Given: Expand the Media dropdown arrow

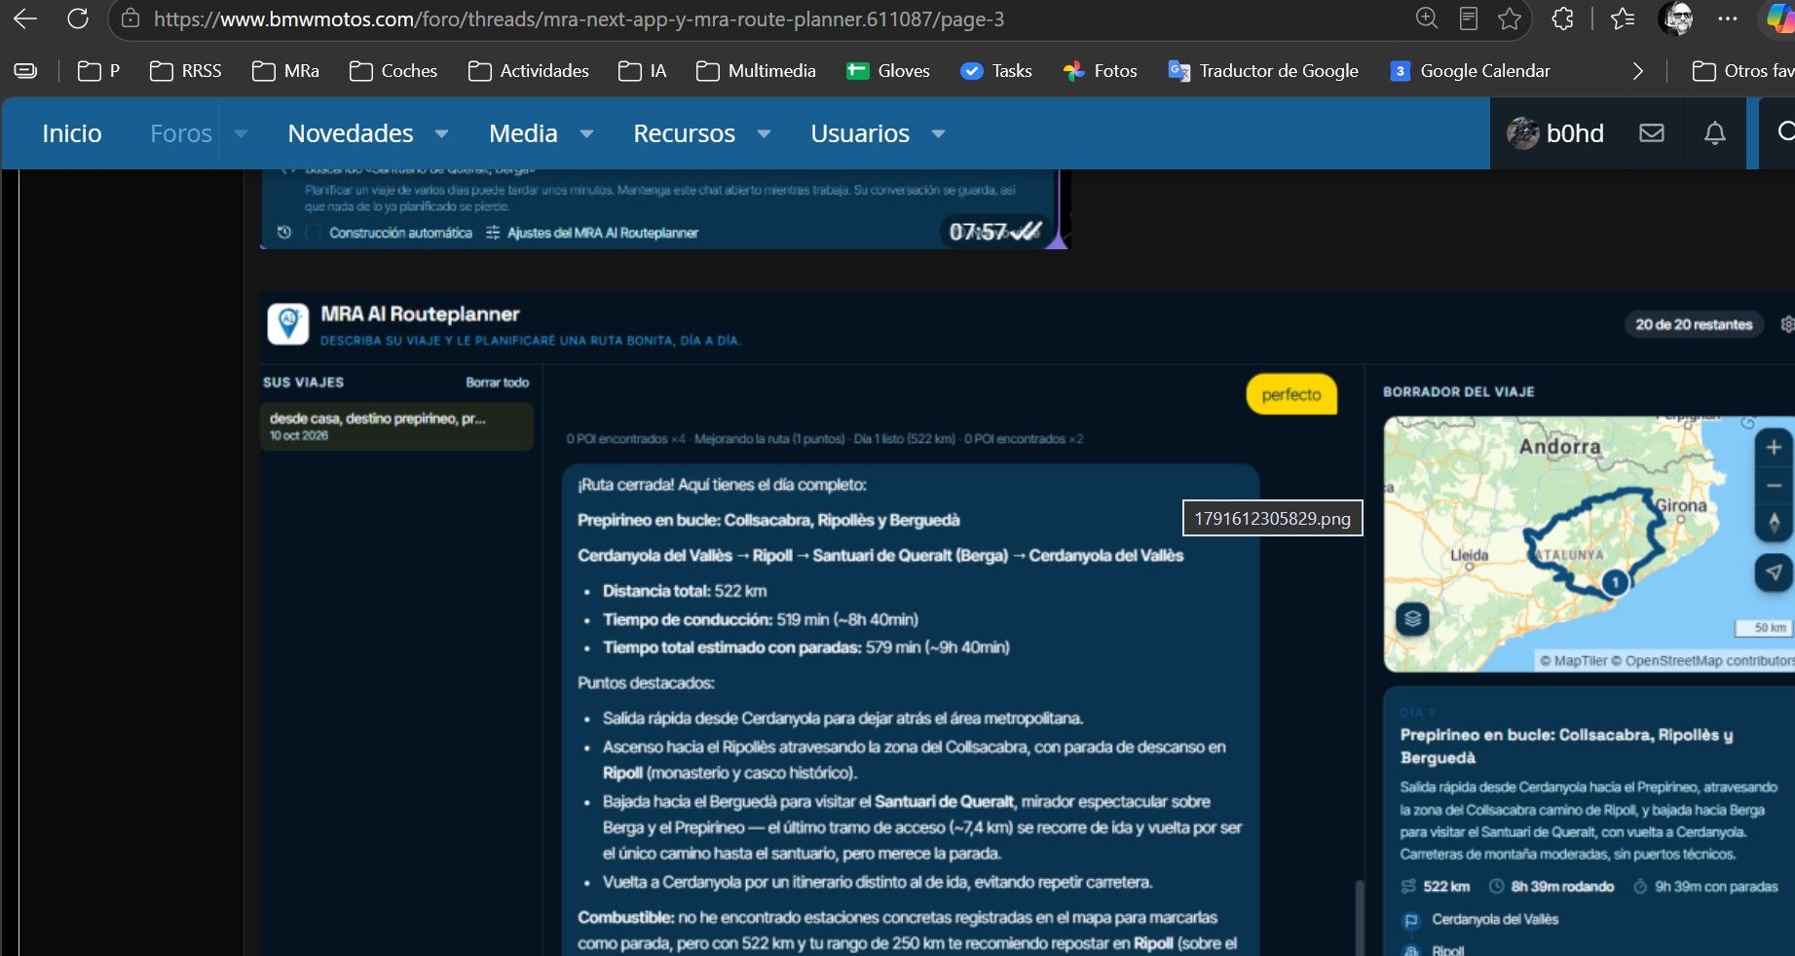Looking at the screenshot, I should click(x=586, y=133).
